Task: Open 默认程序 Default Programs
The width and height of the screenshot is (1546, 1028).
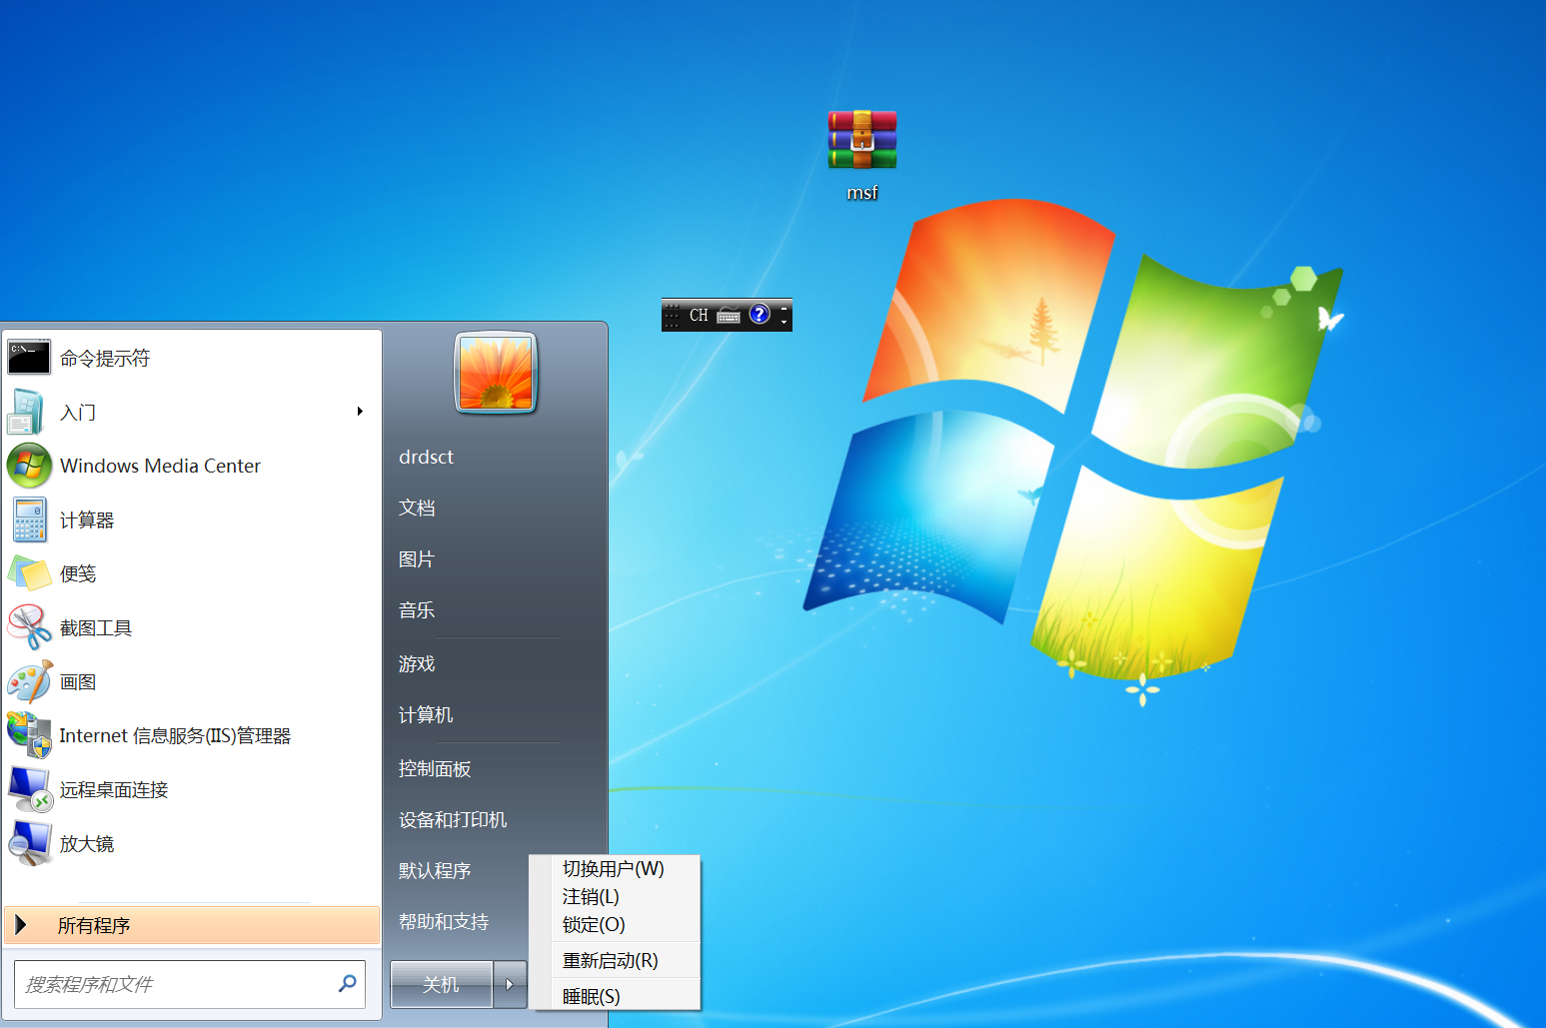Action: 435,871
